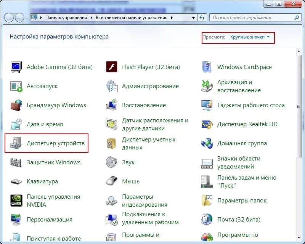
Task: Click the Flash Player icon
Action: (x=111, y=67)
